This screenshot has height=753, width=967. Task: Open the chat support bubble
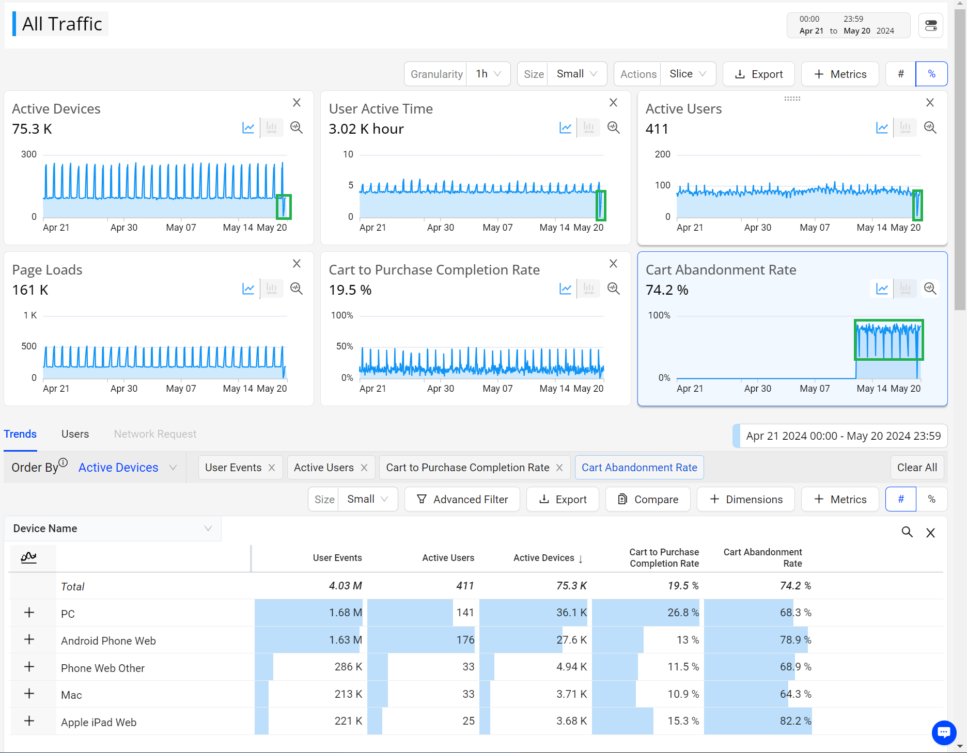coord(944,732)
